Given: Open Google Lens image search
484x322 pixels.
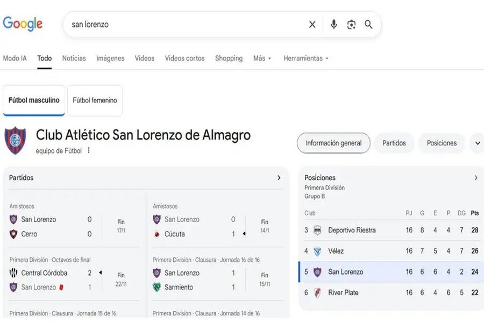Looking at the screenshot, I should [351, 25].
